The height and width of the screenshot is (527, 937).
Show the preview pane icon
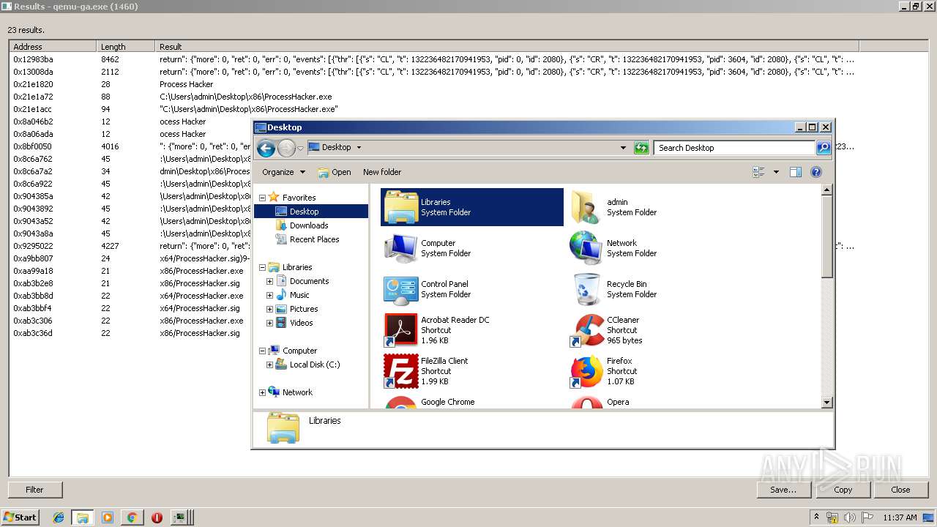coord(796,172)
